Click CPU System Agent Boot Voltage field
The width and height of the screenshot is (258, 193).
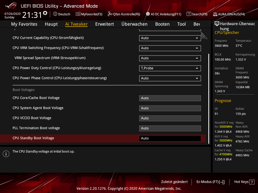170,108
